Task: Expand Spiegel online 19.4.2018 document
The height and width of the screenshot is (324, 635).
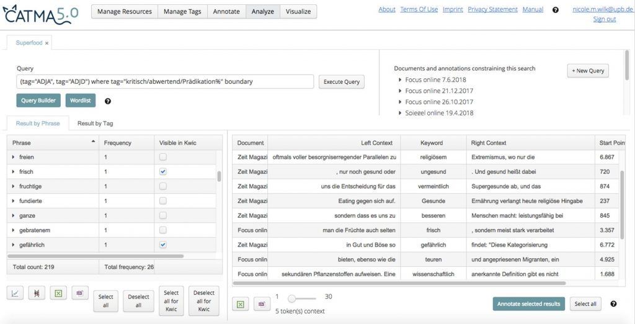Action: click(x=400, y=113)
